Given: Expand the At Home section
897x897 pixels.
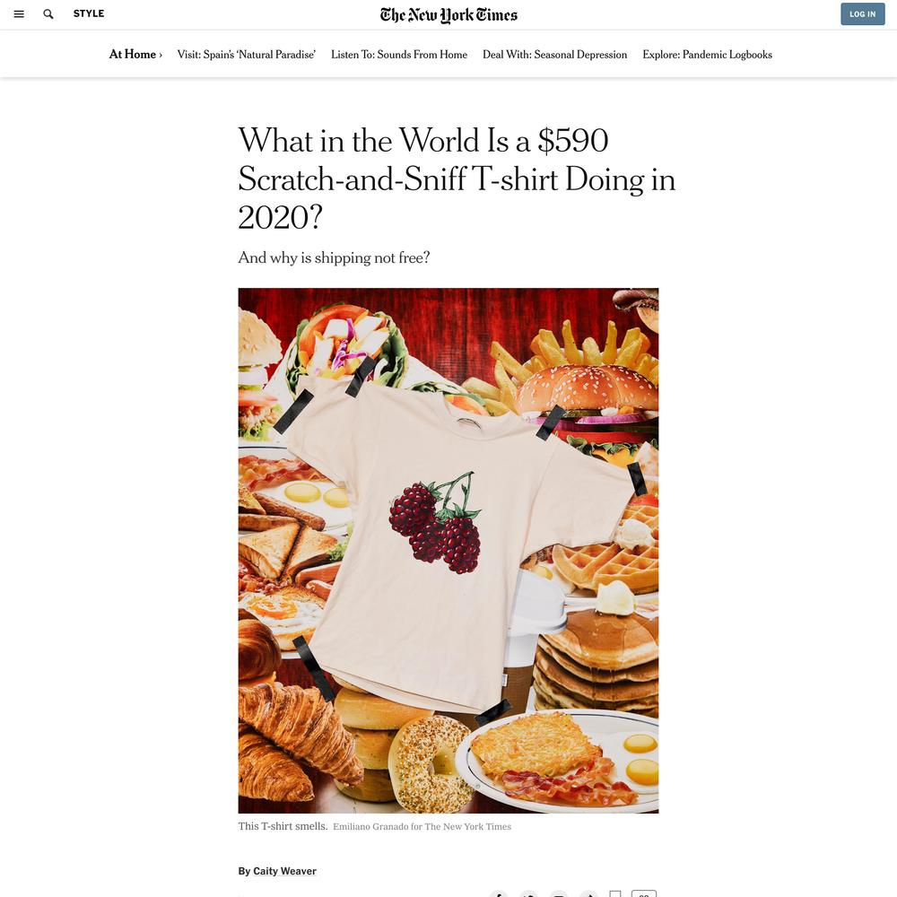Looking at the screenshot, I should pyautogui.click(x=135, y=55).
